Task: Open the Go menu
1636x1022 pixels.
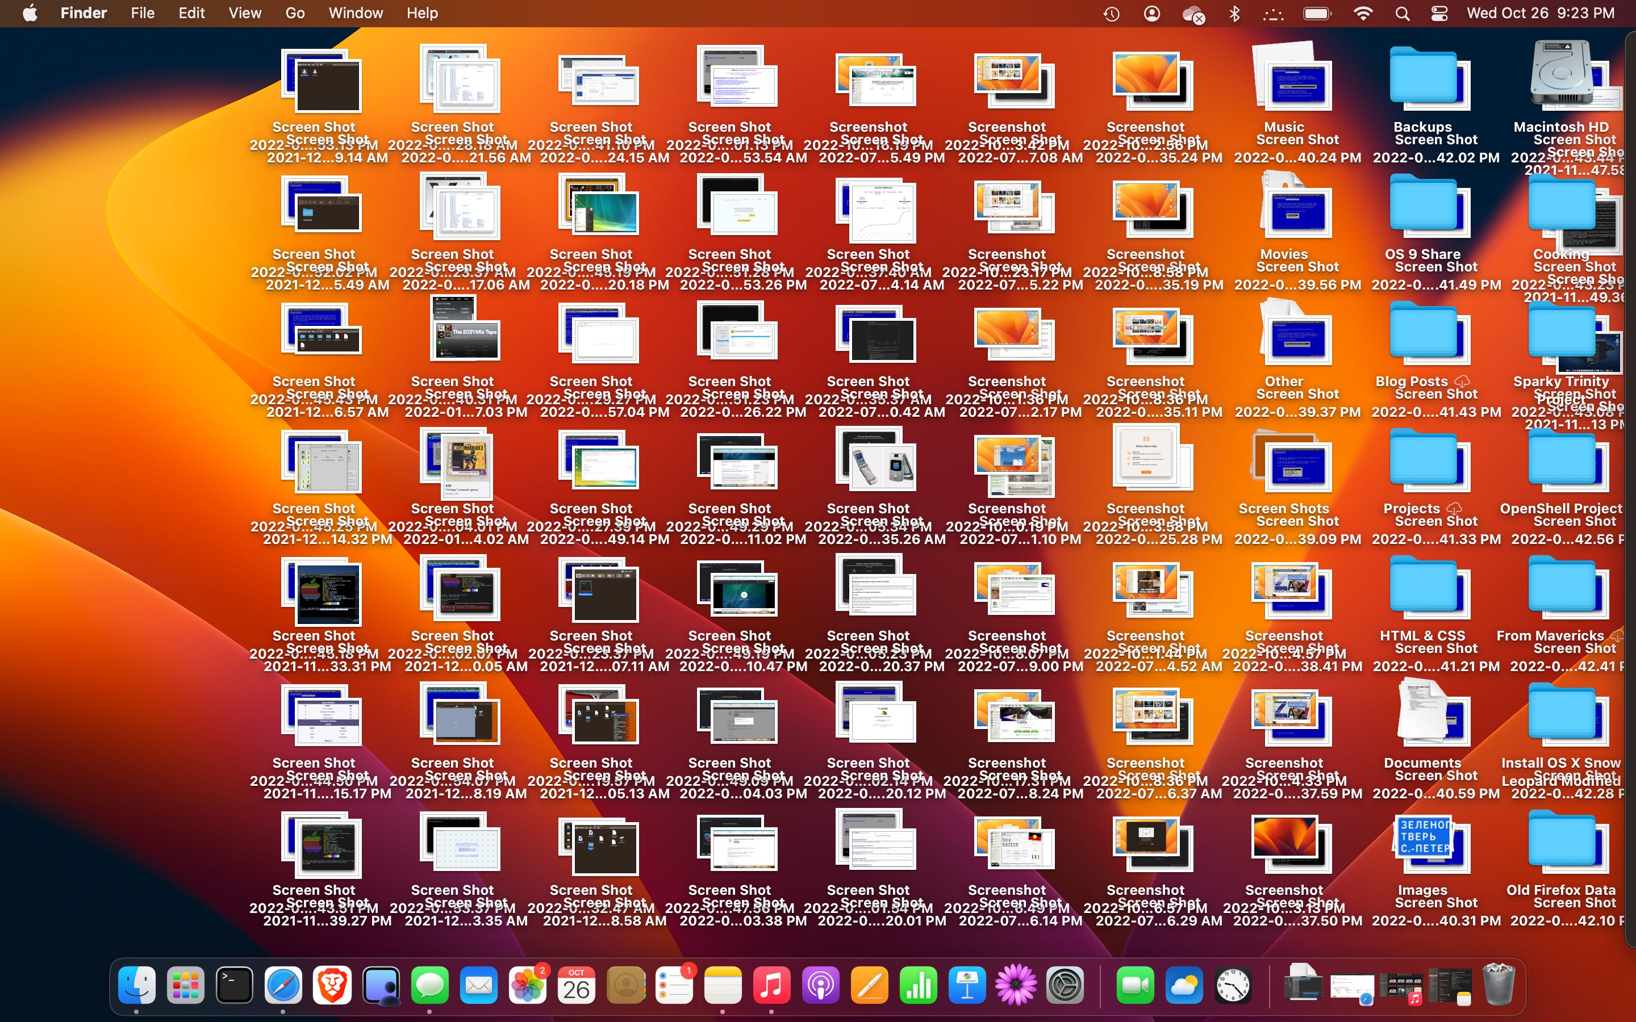Action: 294,13
